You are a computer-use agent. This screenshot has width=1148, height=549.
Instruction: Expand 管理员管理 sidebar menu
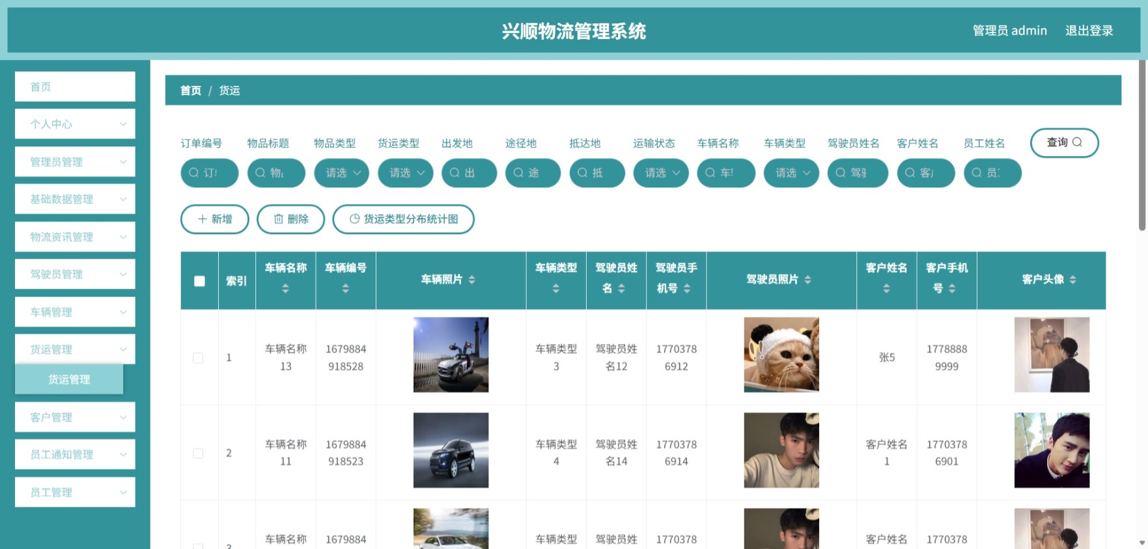[75, 162]
